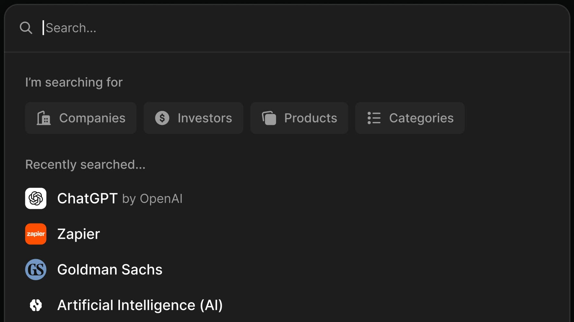Open the Goldman Sachs recent search entry
Screen dimensions: 574x322
point(110,269)
